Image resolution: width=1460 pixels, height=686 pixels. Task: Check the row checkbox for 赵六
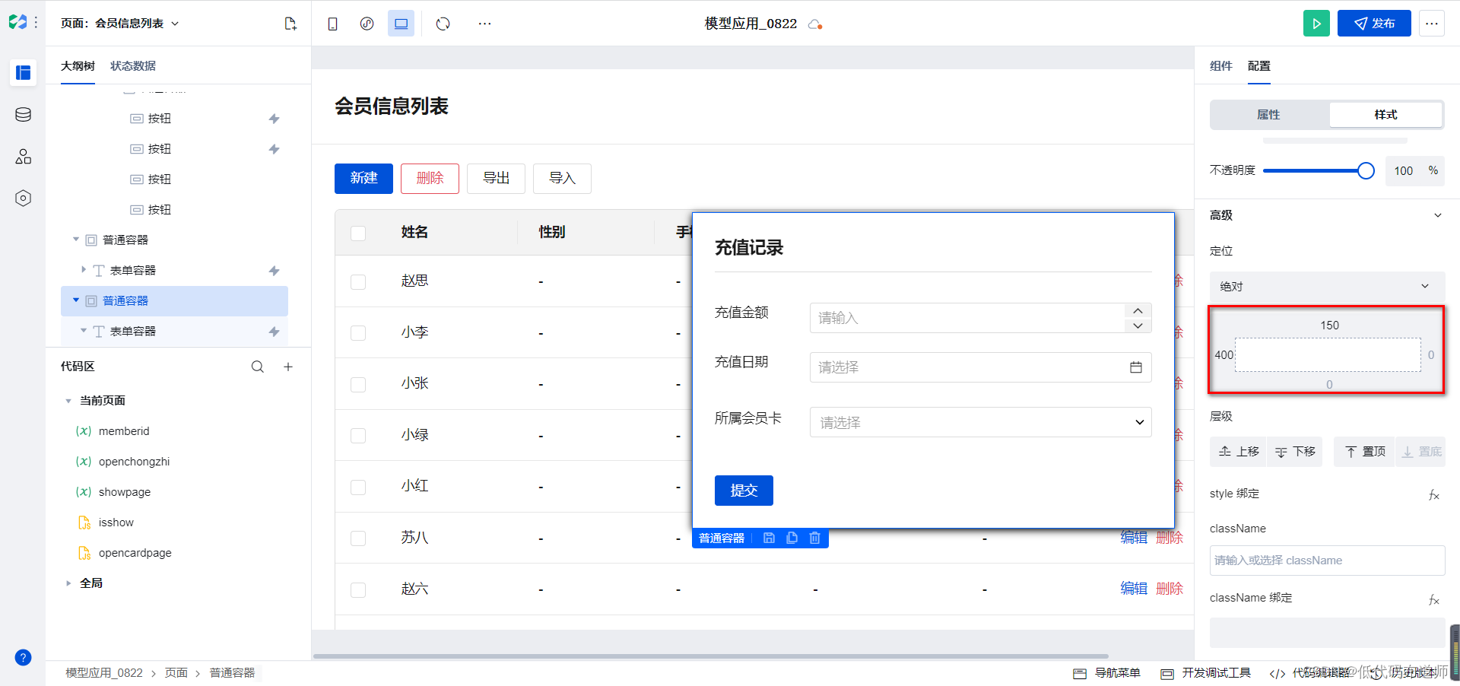pyautogui.click(x=358, y=590)
